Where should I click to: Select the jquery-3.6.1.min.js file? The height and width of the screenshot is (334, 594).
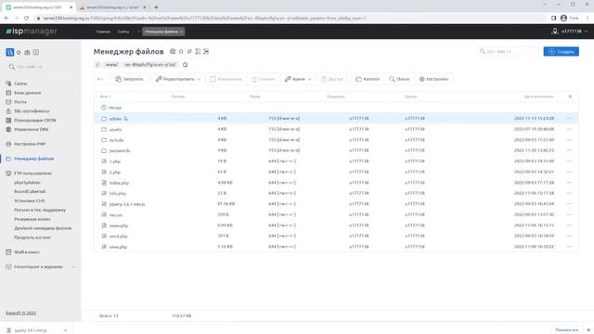click(x=127, y=204)
